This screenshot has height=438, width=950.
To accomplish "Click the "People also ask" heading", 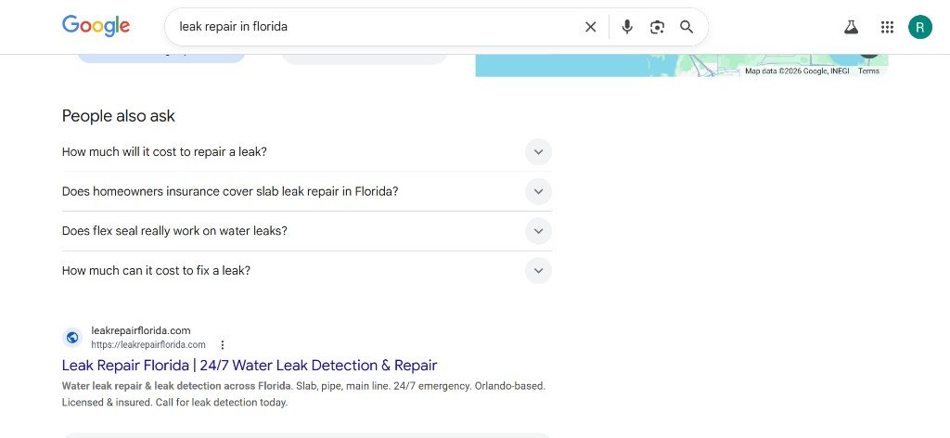I will pos(118,116).
